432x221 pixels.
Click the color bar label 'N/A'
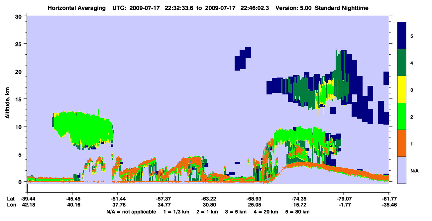[x=414, y=171]
